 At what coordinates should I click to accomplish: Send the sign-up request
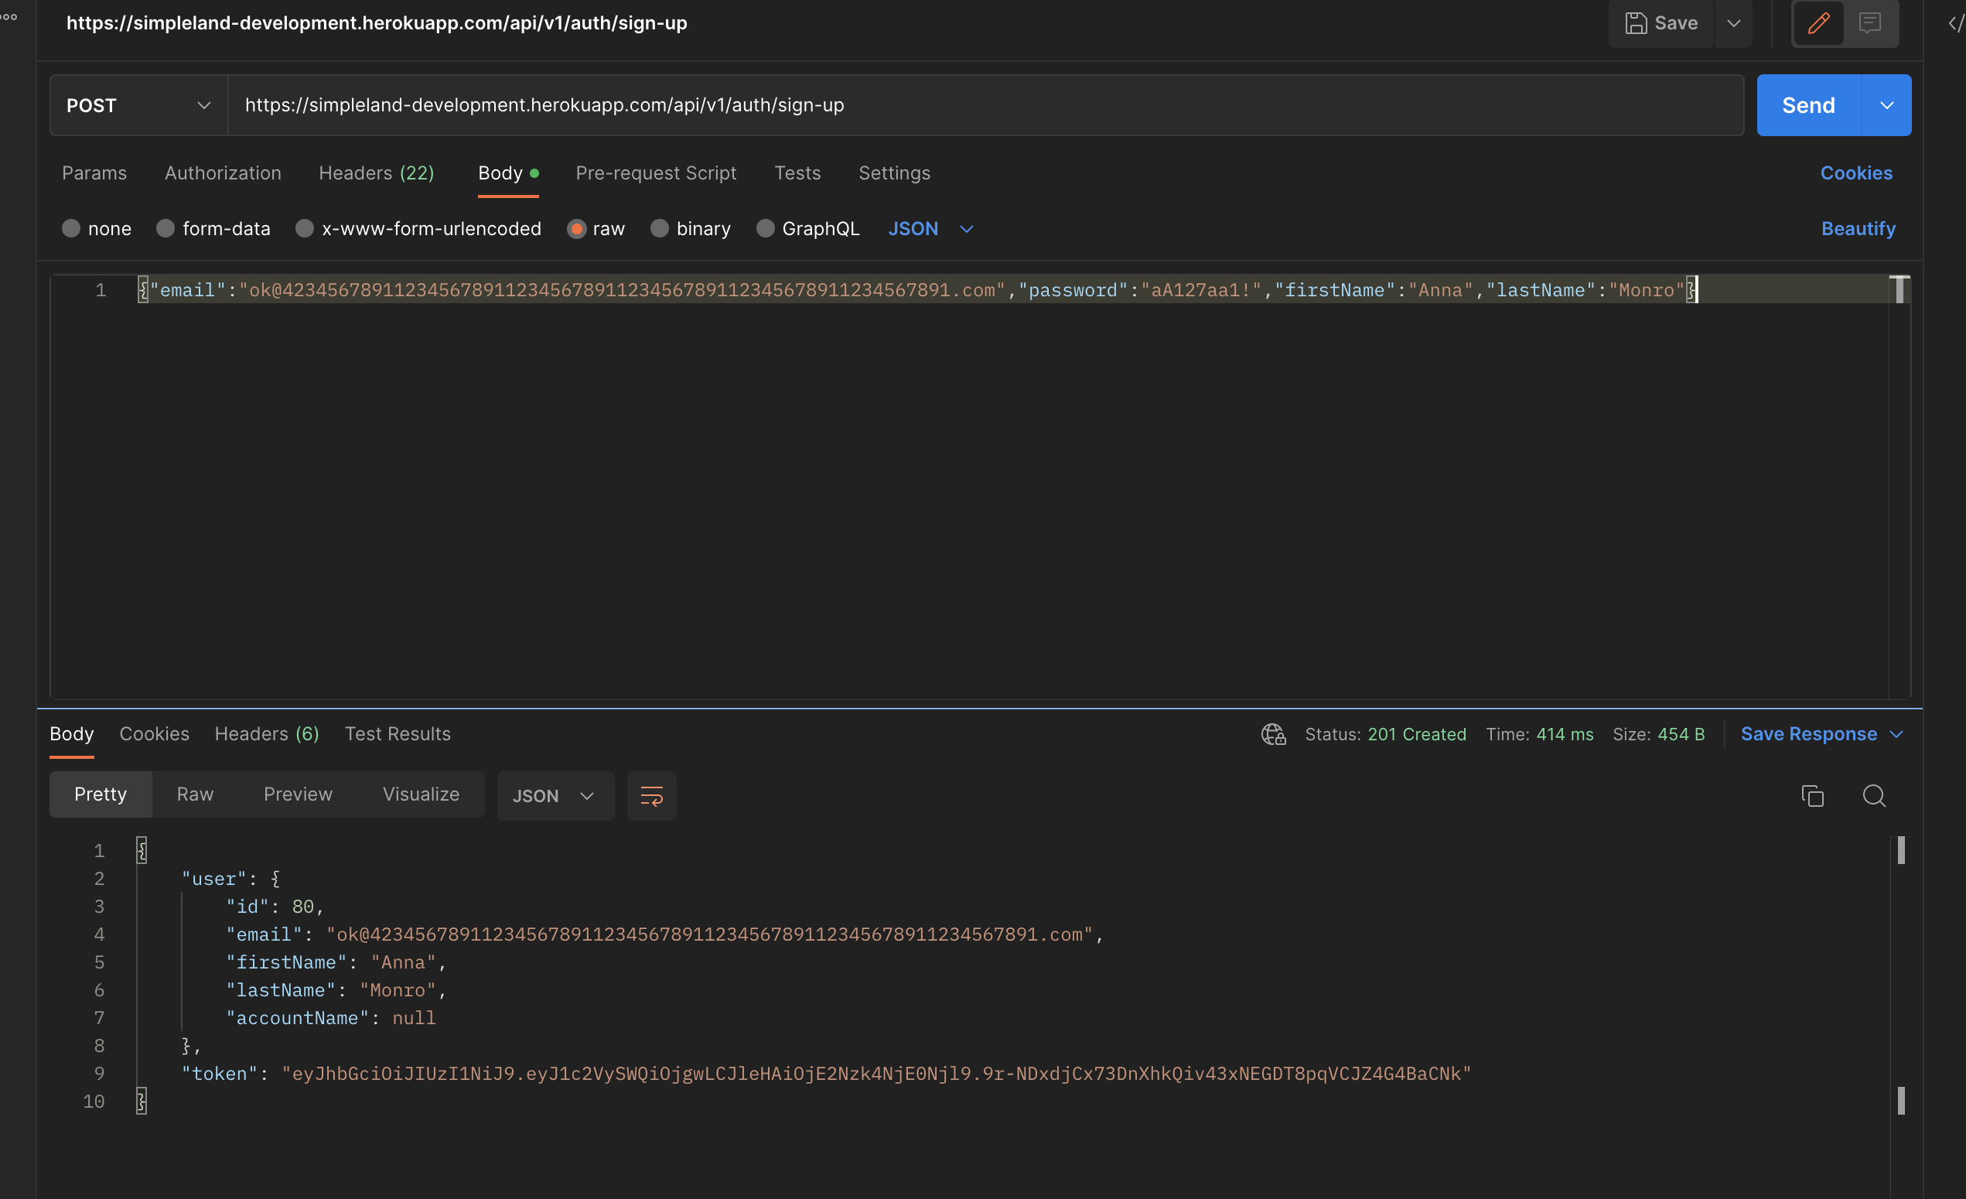(1807, 104)
